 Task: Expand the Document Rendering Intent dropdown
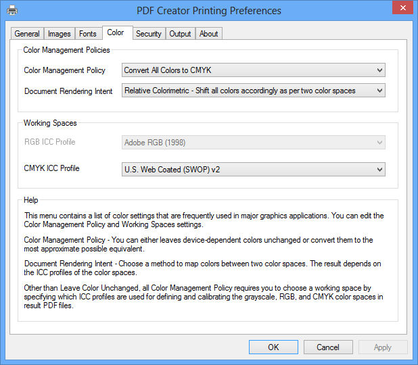click(x=254, y=91)
